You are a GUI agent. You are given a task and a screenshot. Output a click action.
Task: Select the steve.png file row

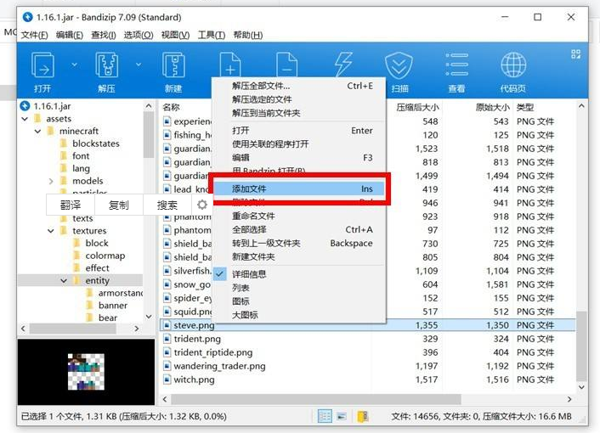tap(367, 325)
